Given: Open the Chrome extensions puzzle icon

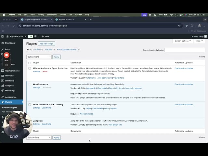Looking at the screenshot, I should [x=192, y=26].
